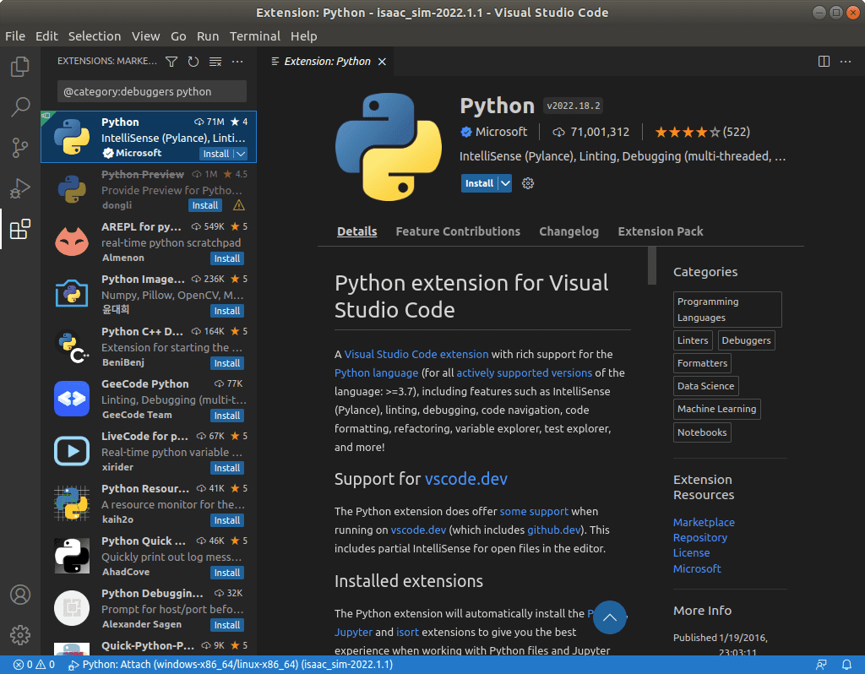This screenshot has height=674, width=865.
Task: Click the Python extension gear icon
Action: (x=528, y=183)
